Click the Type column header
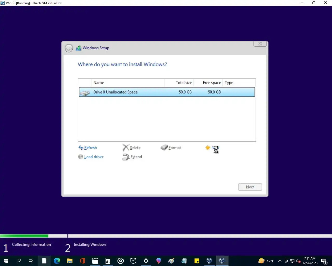Image resolution: width=332 pixels, height=266 pixels. pos(239,83)
